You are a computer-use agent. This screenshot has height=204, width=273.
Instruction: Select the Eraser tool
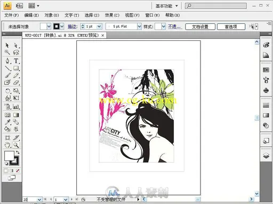click(16, 82)
